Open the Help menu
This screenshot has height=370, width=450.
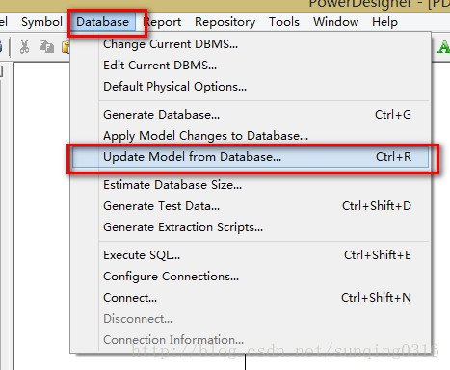coord(384,22)
